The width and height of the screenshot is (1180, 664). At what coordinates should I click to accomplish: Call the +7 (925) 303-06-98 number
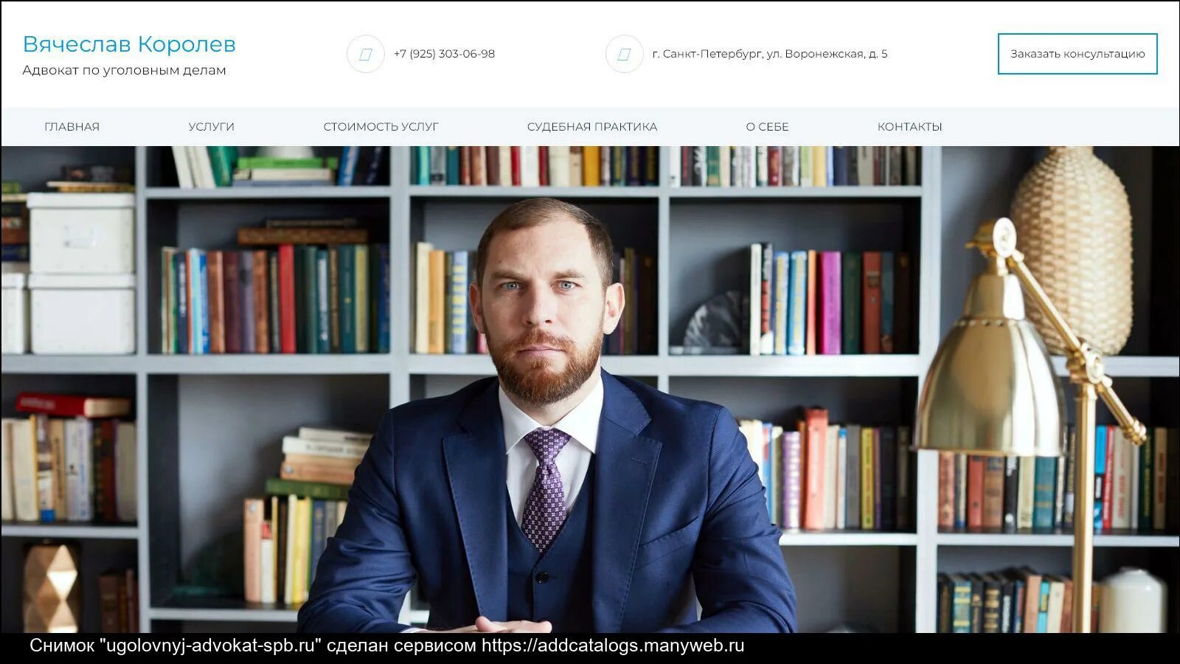[x=444, y=54]
